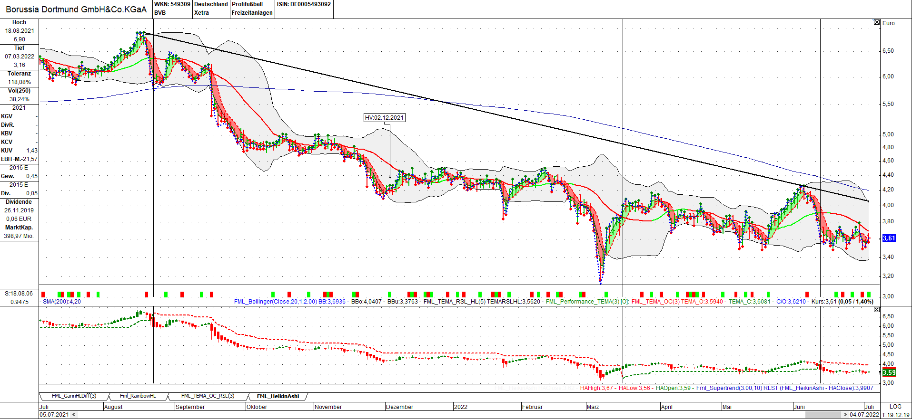
Task: Select the MarktKap. value in side panel
Action: tap(19, 236)
